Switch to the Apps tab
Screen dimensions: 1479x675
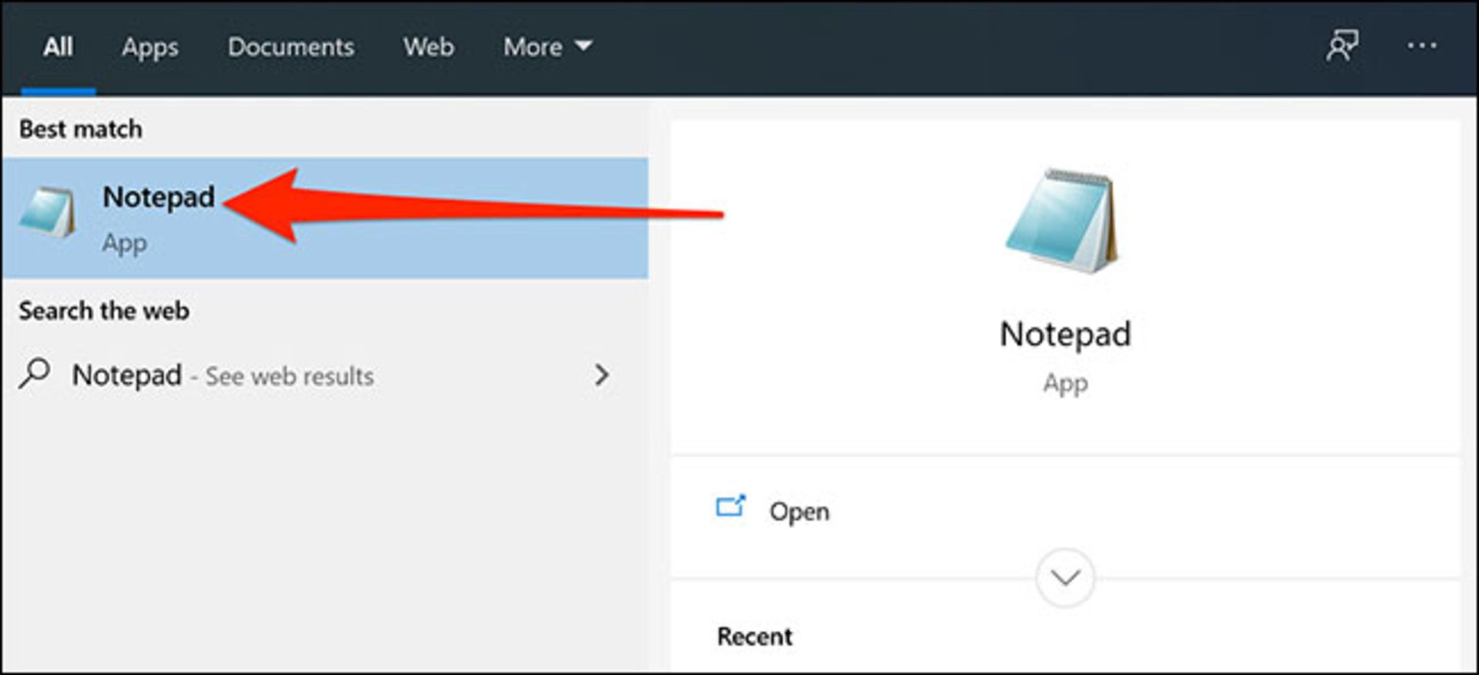click(150, 48)
